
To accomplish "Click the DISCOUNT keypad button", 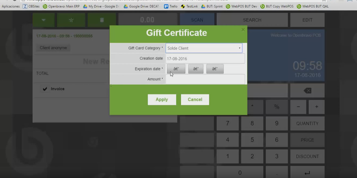I will (307, 156).
